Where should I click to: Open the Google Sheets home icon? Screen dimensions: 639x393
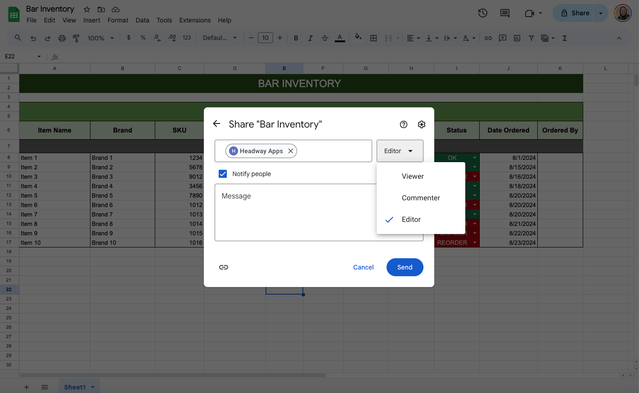14,14
